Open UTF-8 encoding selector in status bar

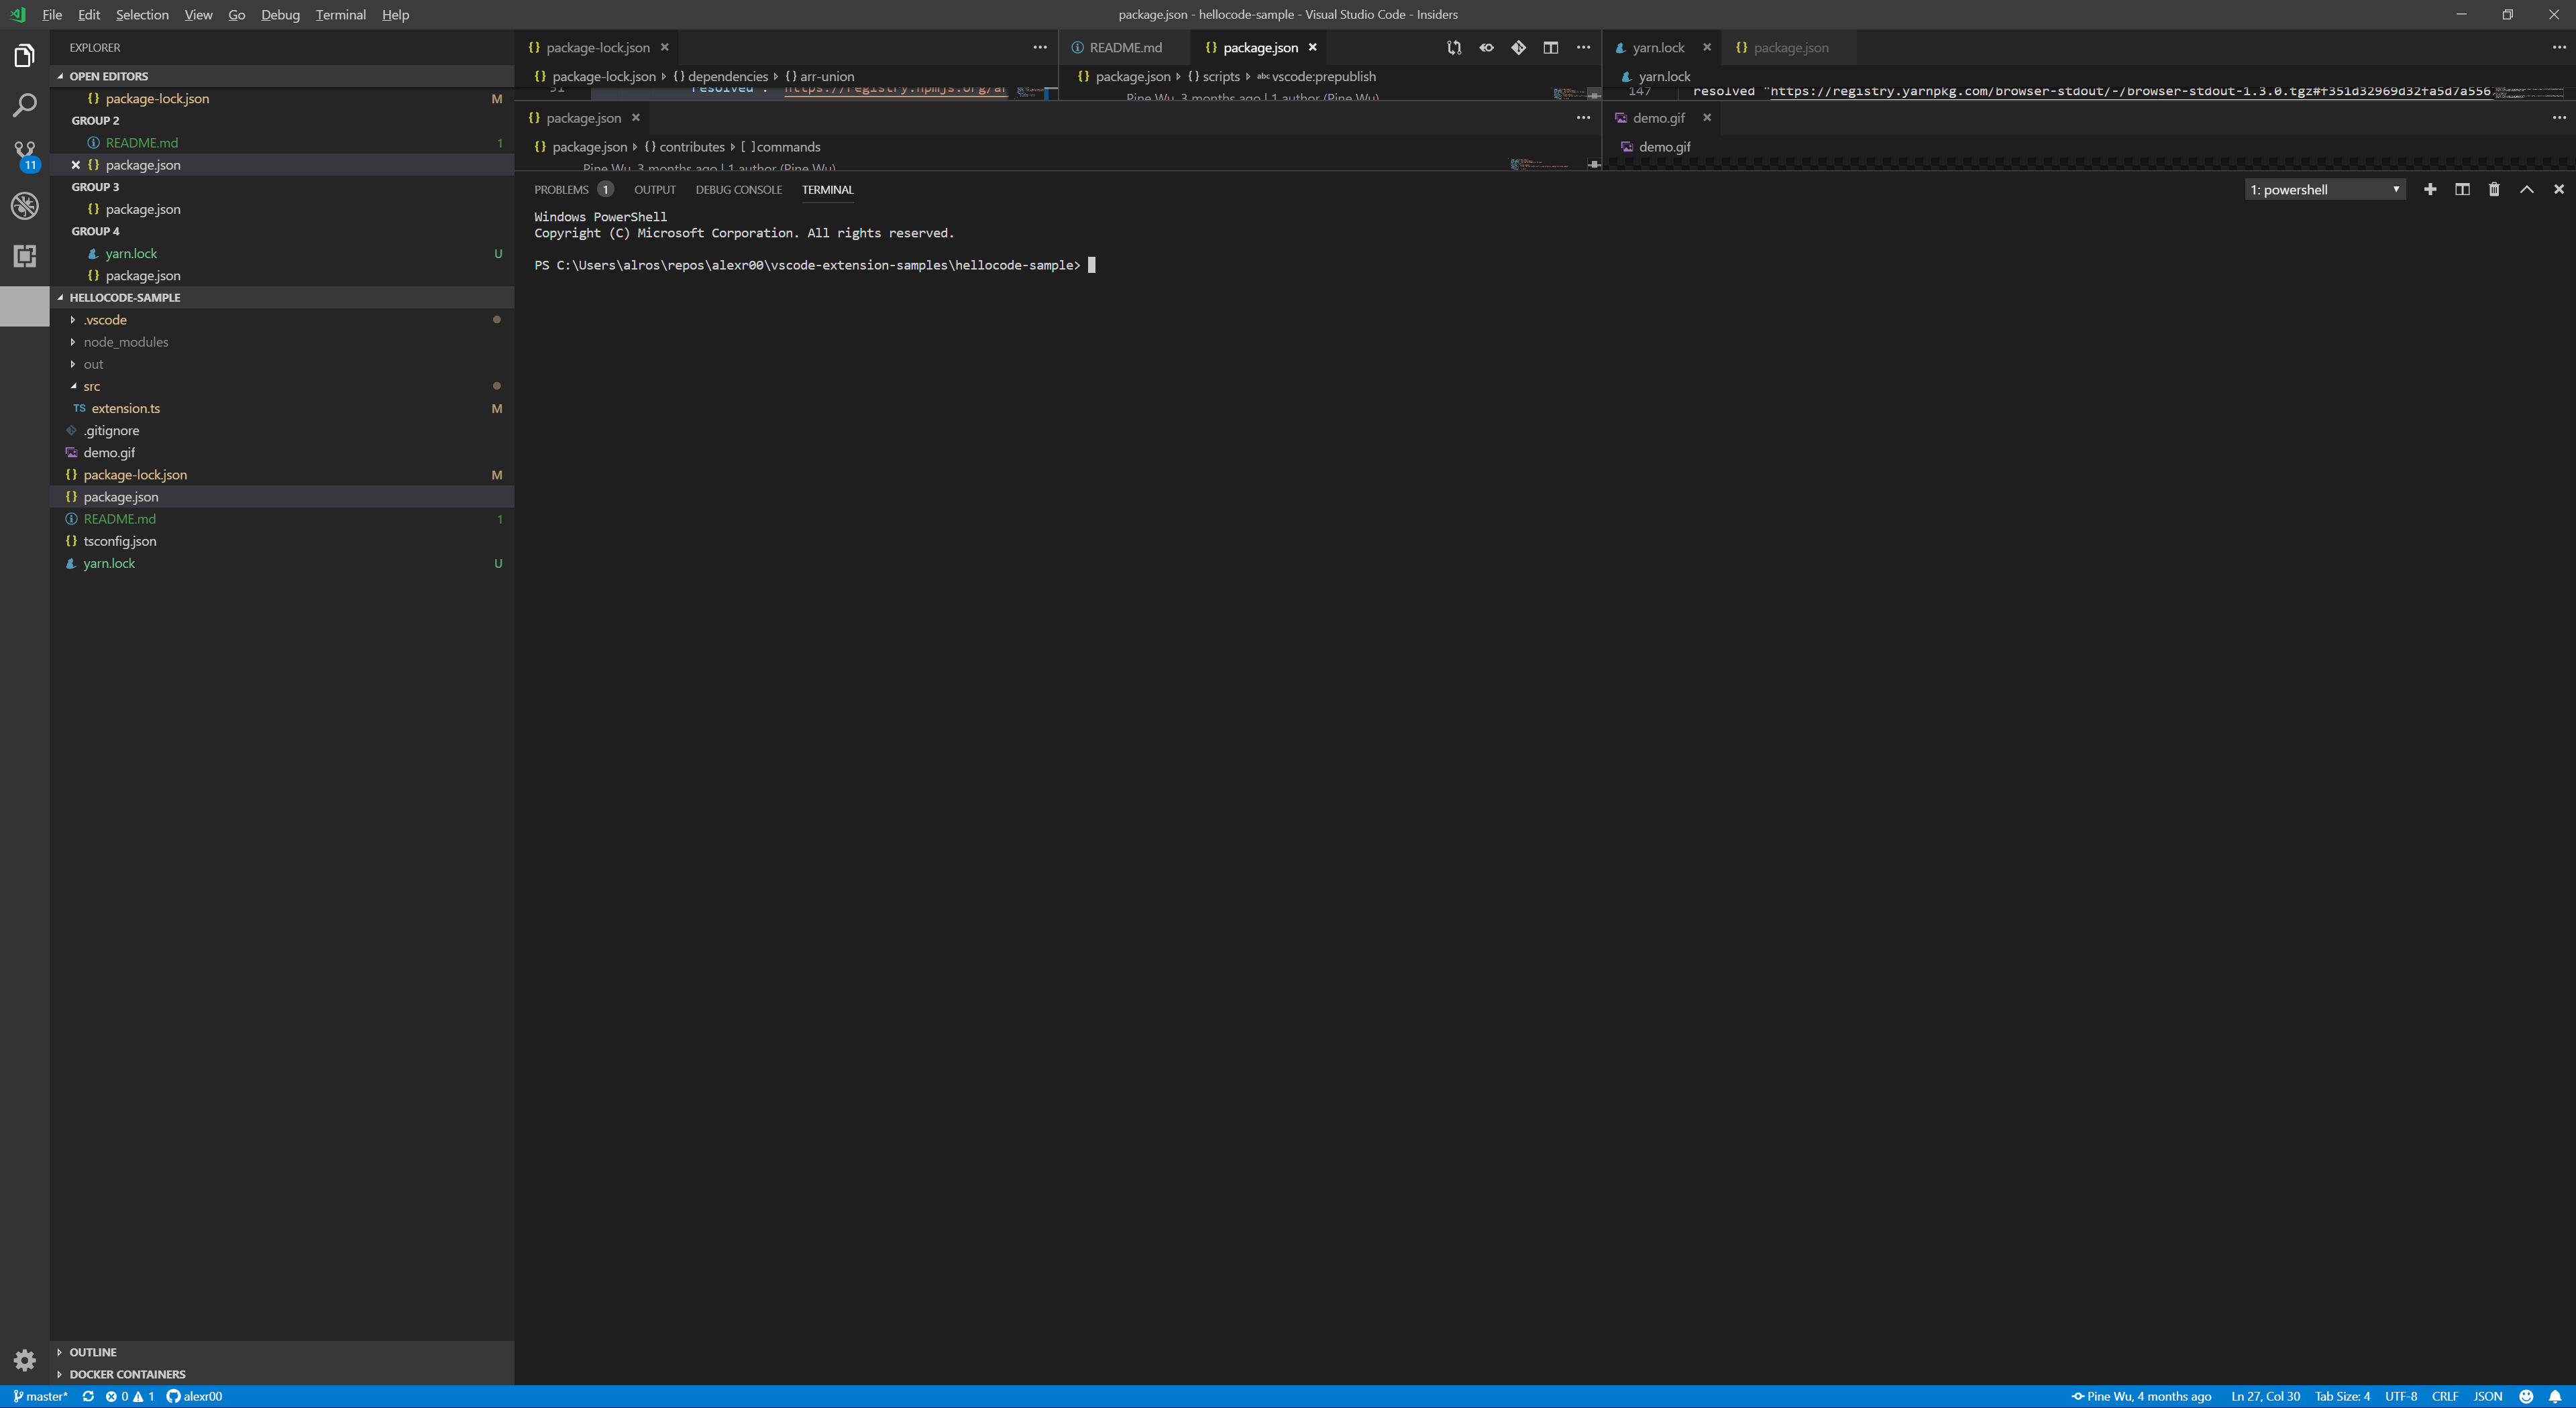[x=2401, y=1396]
